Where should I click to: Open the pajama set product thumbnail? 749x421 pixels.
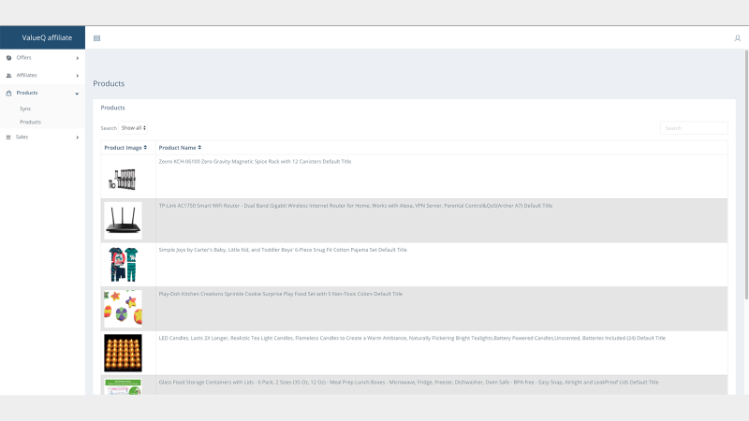[123, 265]
